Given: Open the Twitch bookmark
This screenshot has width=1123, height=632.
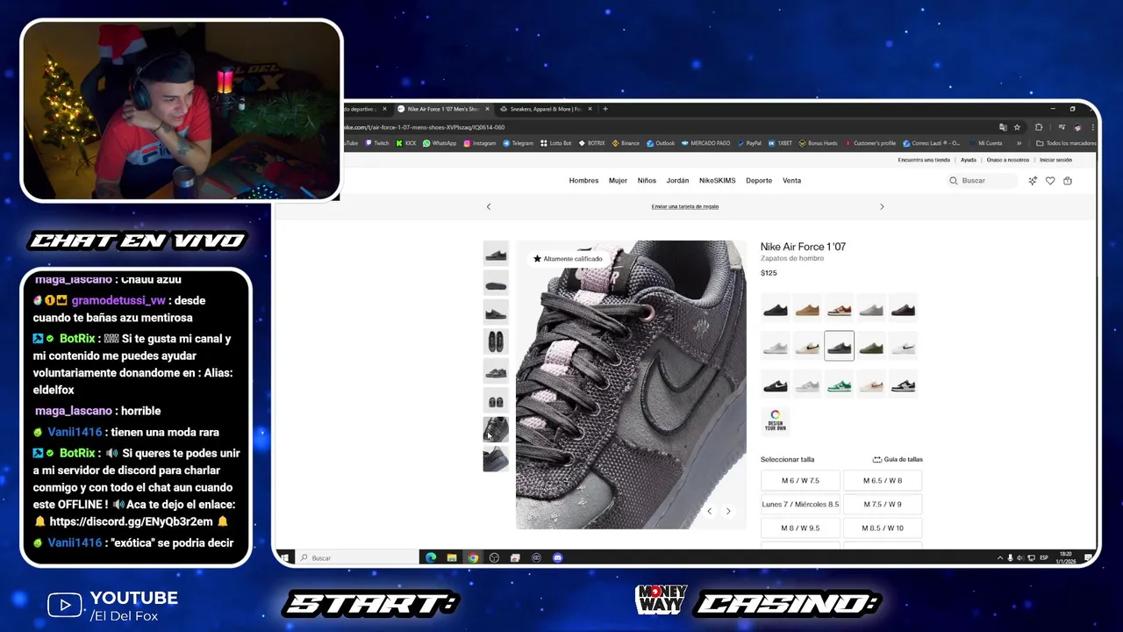Looking at the screenshot, I should (377, 143).
